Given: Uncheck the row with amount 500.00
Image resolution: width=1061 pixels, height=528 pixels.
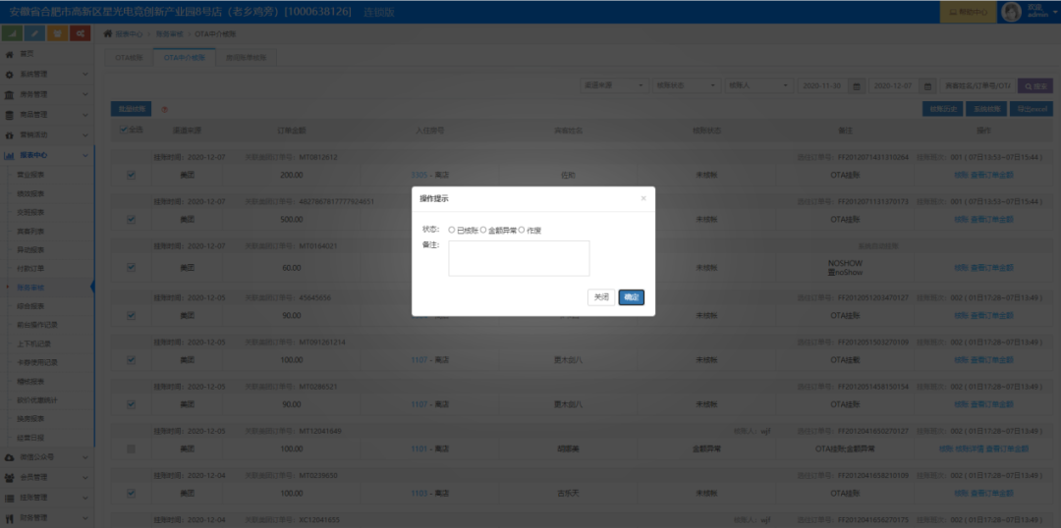Looking at the screenshot, I should (x=132, y=219).
